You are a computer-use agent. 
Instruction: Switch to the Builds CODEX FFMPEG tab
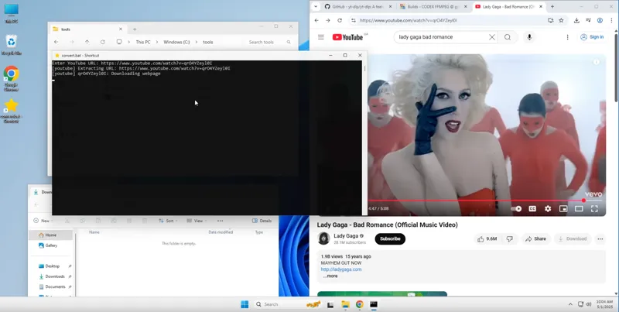tap(433, 7)
